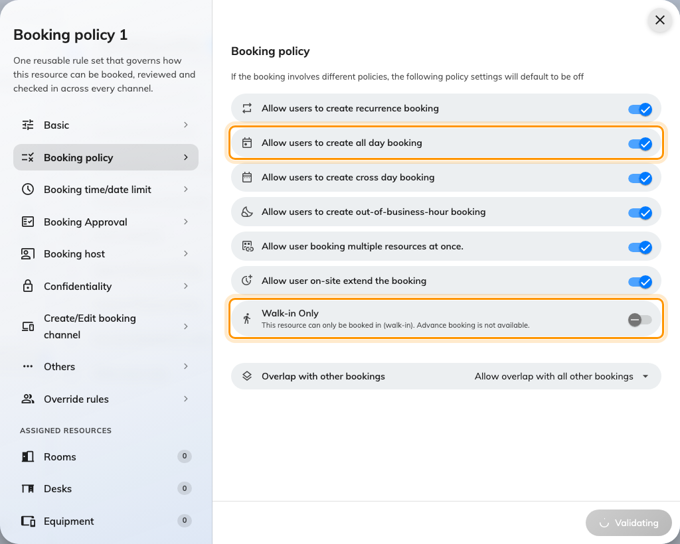This screenshot has width=680, height=544.
Task: Open Others section
Action: tap(106, 366)
